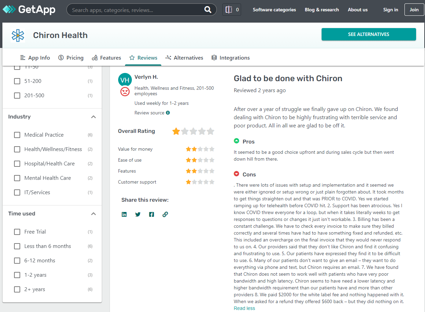Click the Share this review heading
The height and width of the screenshot is (312, 425).
145,200
